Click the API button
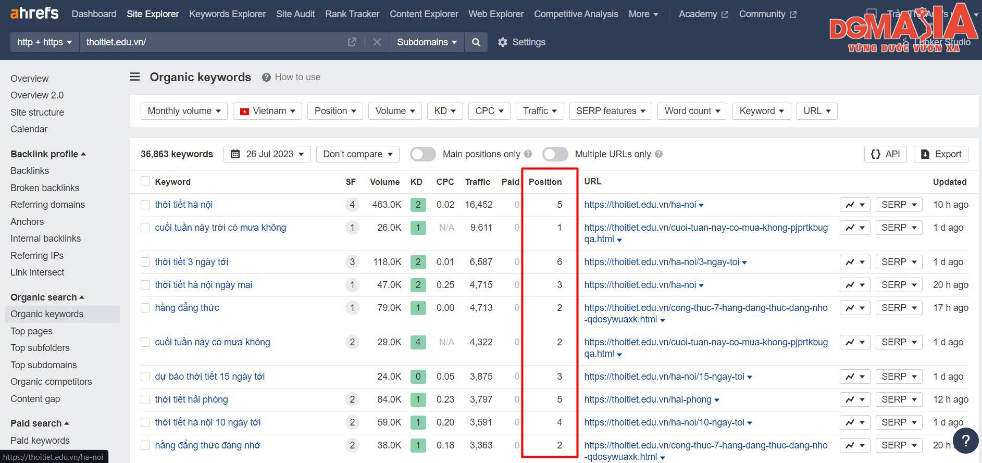The height and width of the screenshot is (463, 982). [886, 154]
